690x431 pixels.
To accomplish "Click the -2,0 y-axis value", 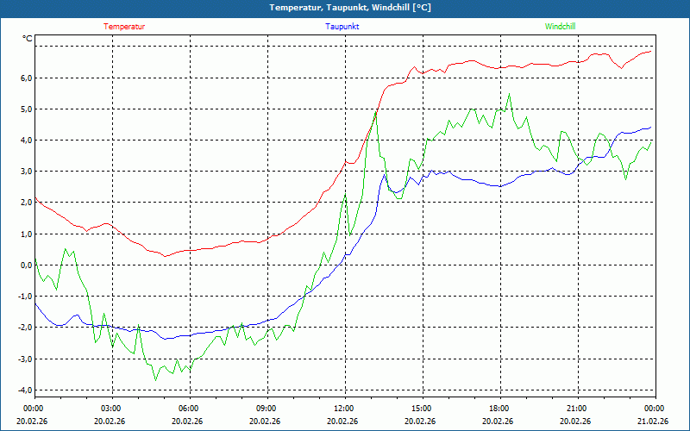I will pyautogui.click(x=25, y=328).
